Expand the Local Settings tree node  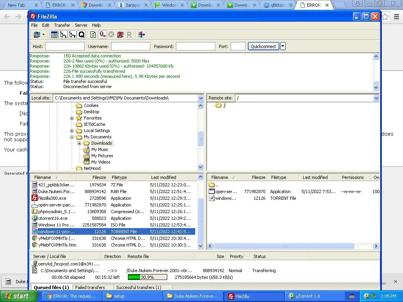click(x=72, y=131)
